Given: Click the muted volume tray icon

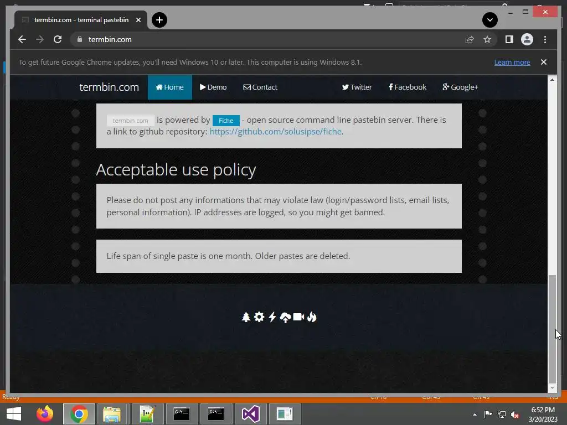Looking at the screenshot, I should coord(515,414).
